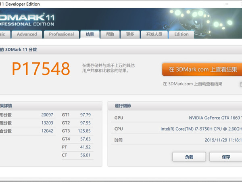This screenshot has width=242, height=182.
Task: Click the GT3 result 125.85
Action: pyautogui.click(x=84, y=131)
